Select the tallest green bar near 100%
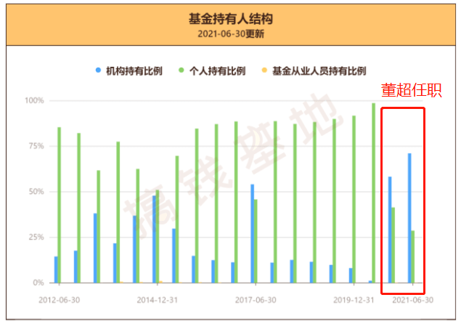Screen dimensions: 461x324 tap(373, 193)
